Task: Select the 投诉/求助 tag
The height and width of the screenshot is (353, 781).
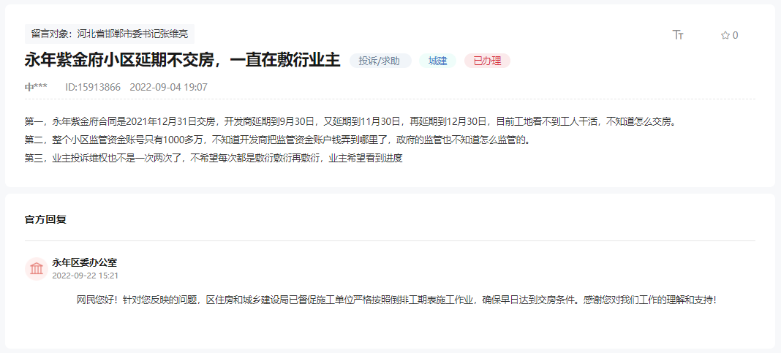Action: [380, 61]
